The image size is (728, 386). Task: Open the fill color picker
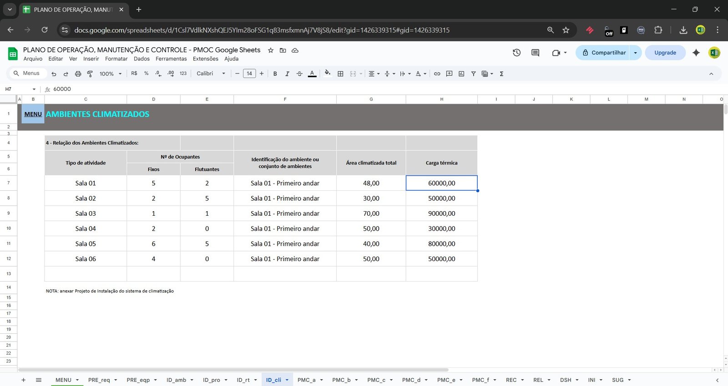328,74
